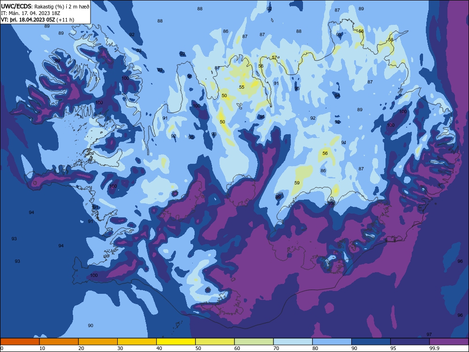The height and width of the screenshot is (352, 469).
Task: Select the 'IT: Mán. 17. 04. 2023 18Z' line
Action: tap(30, 13)
